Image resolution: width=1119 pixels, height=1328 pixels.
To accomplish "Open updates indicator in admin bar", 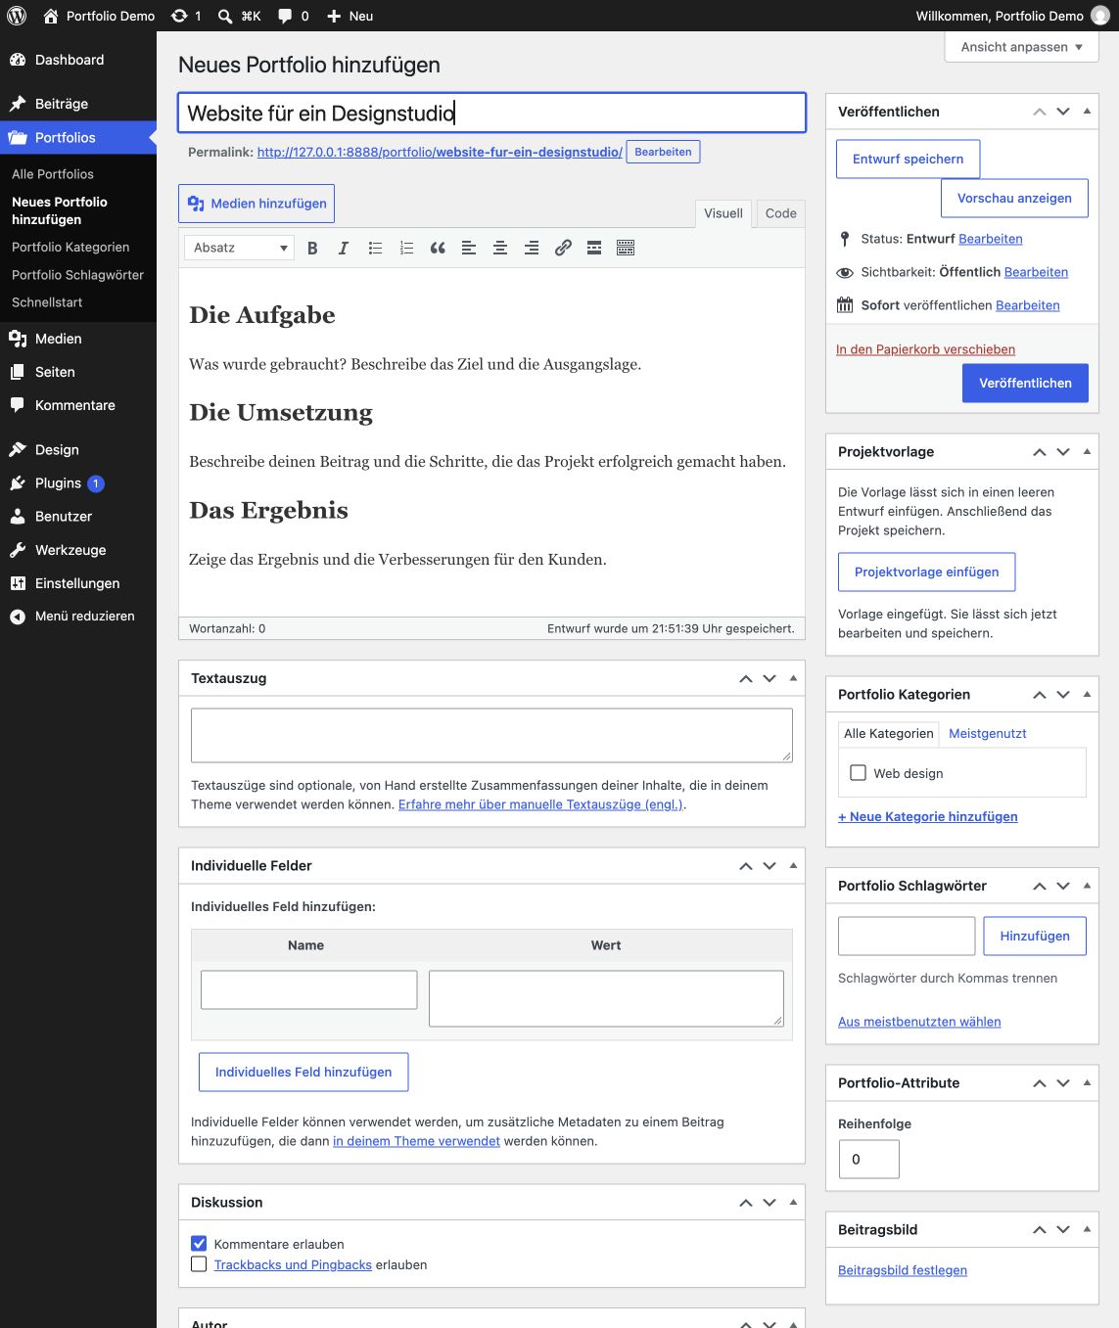I will tap(186, 16).
